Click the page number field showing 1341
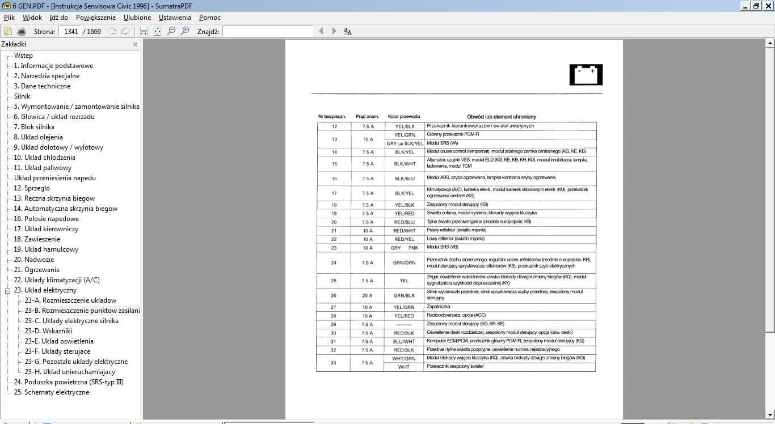 (x=71, y=31)
